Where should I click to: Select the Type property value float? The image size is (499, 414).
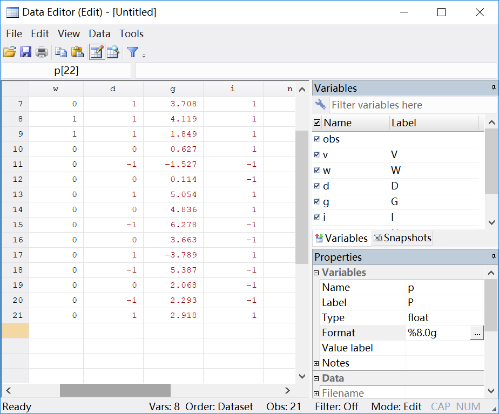coord(444,318)
